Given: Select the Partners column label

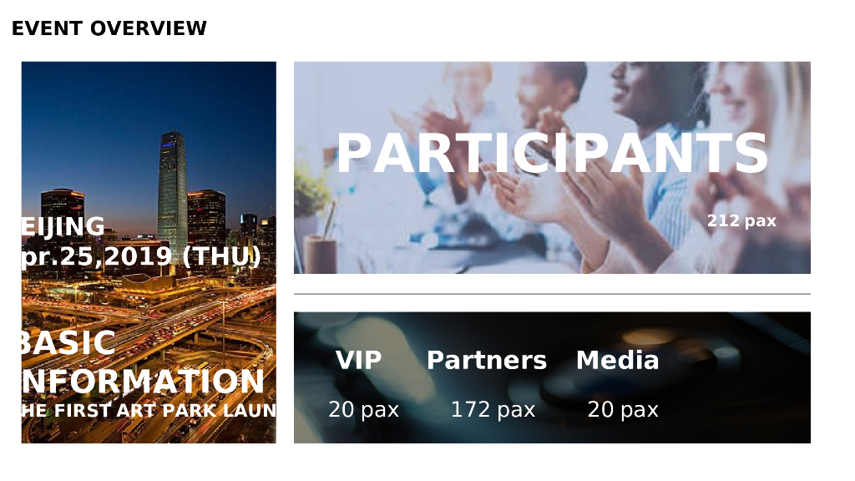Looking at the screenshot, I should 487,360.
